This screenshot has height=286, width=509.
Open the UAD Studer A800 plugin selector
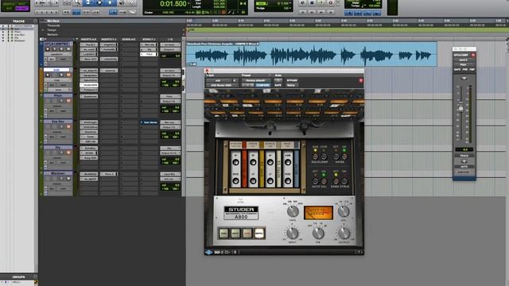[x=221, y=85]
